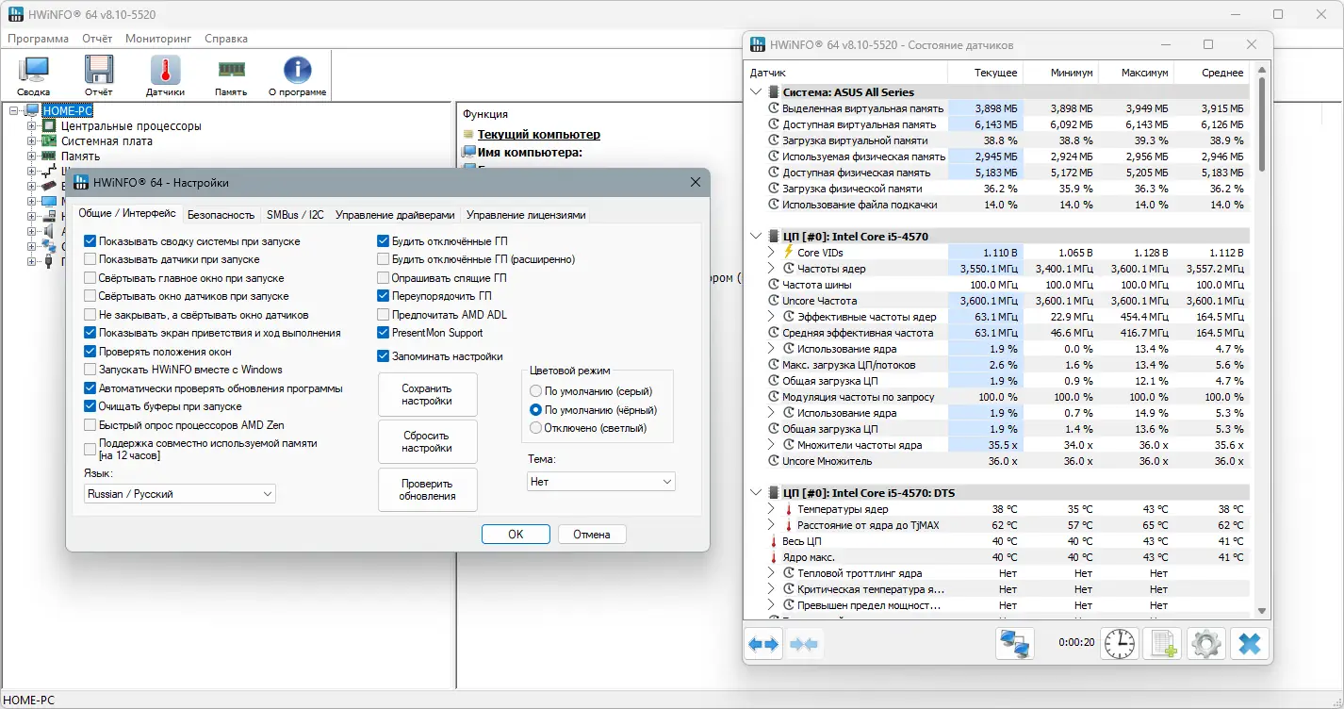
Task: Collapse the ЦП [#0]: Intel Core i5-4570: DTS group
Action: (756, 493)
